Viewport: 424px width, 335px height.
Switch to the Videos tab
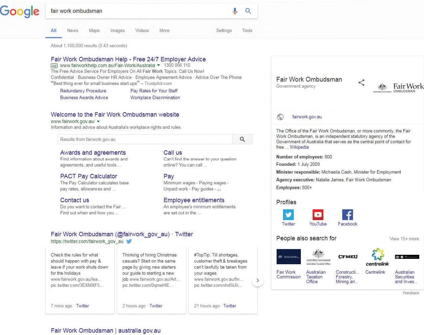click(142, 30)
